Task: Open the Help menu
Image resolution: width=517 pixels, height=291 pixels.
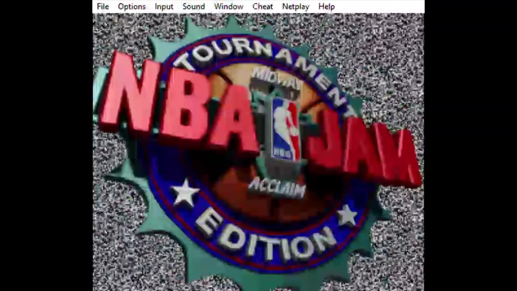Action: tap(326, 6)
